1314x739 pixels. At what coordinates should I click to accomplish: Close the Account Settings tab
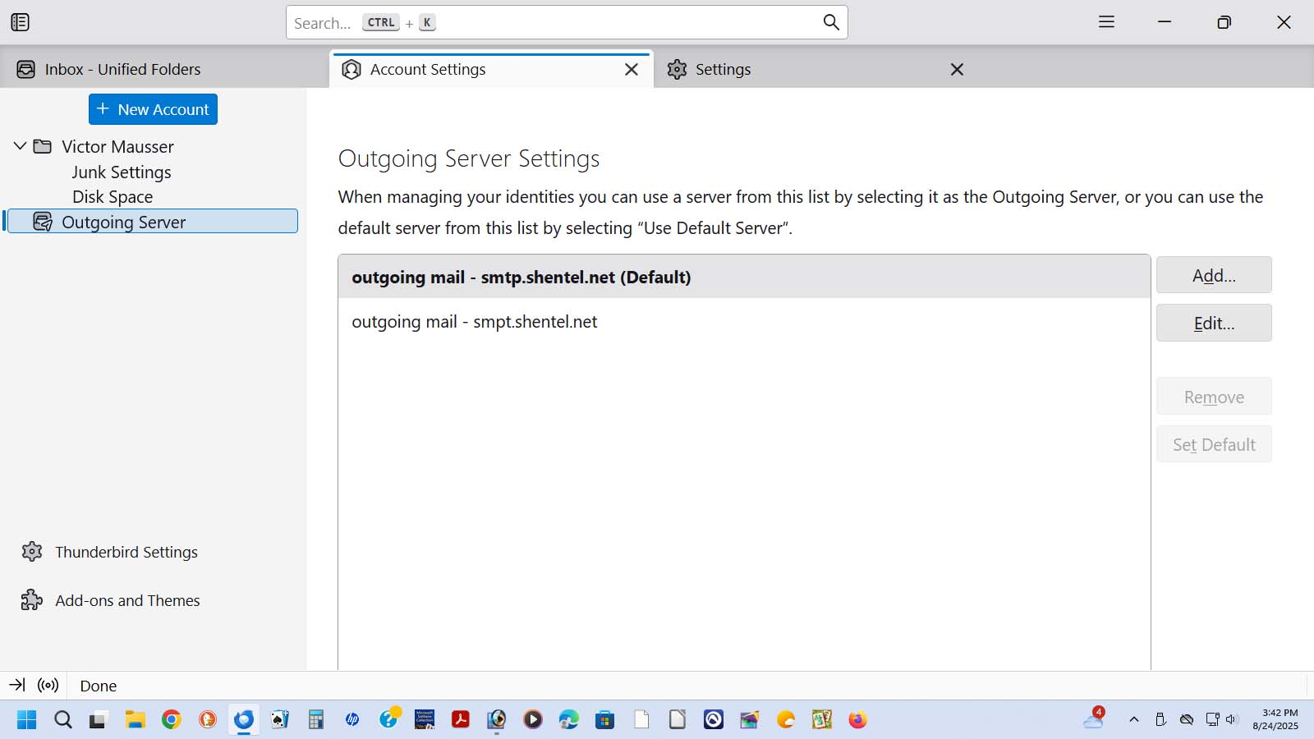pos(631,70)
